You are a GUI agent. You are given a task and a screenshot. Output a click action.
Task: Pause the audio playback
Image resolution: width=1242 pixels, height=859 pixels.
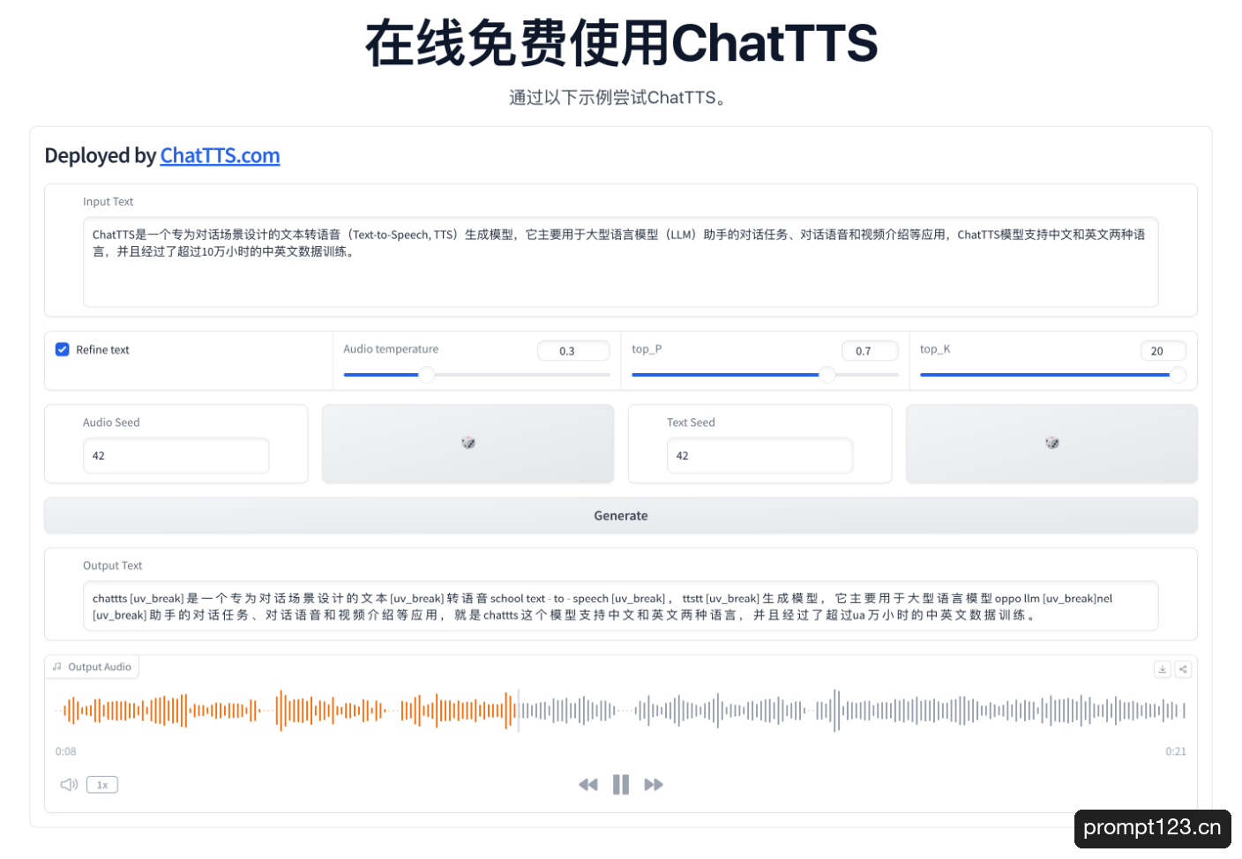point(621,784)
